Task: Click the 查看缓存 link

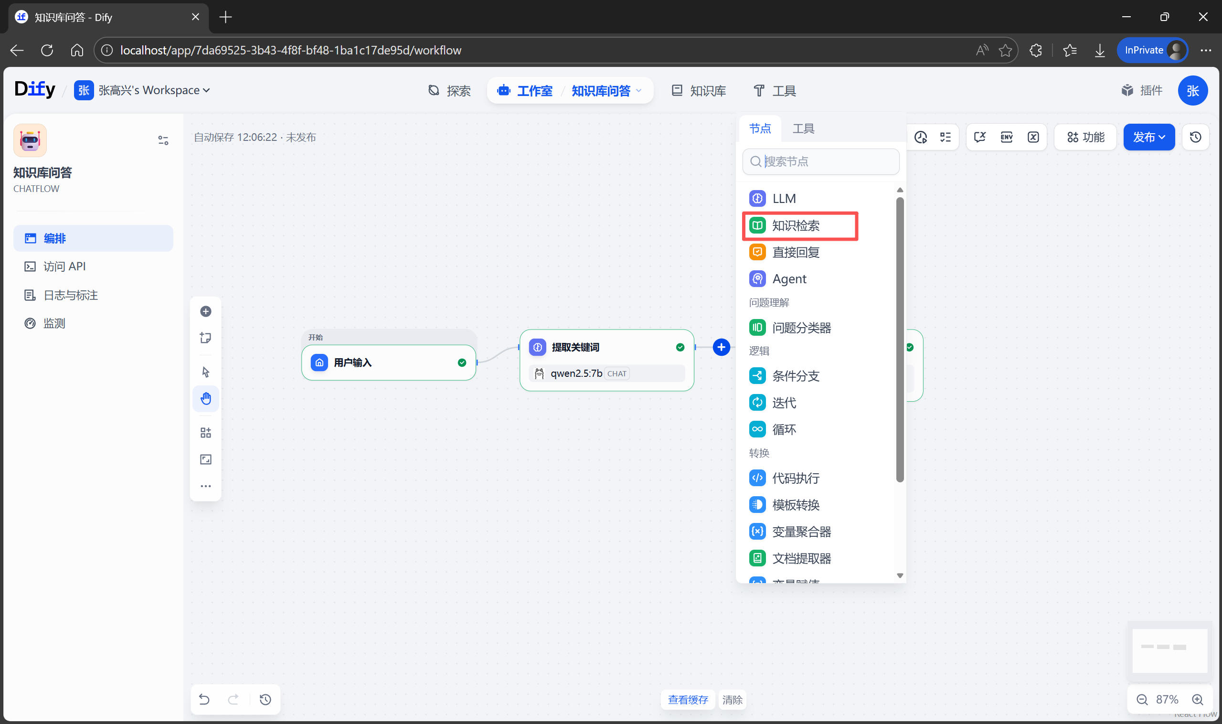Action: pos(687,699)
